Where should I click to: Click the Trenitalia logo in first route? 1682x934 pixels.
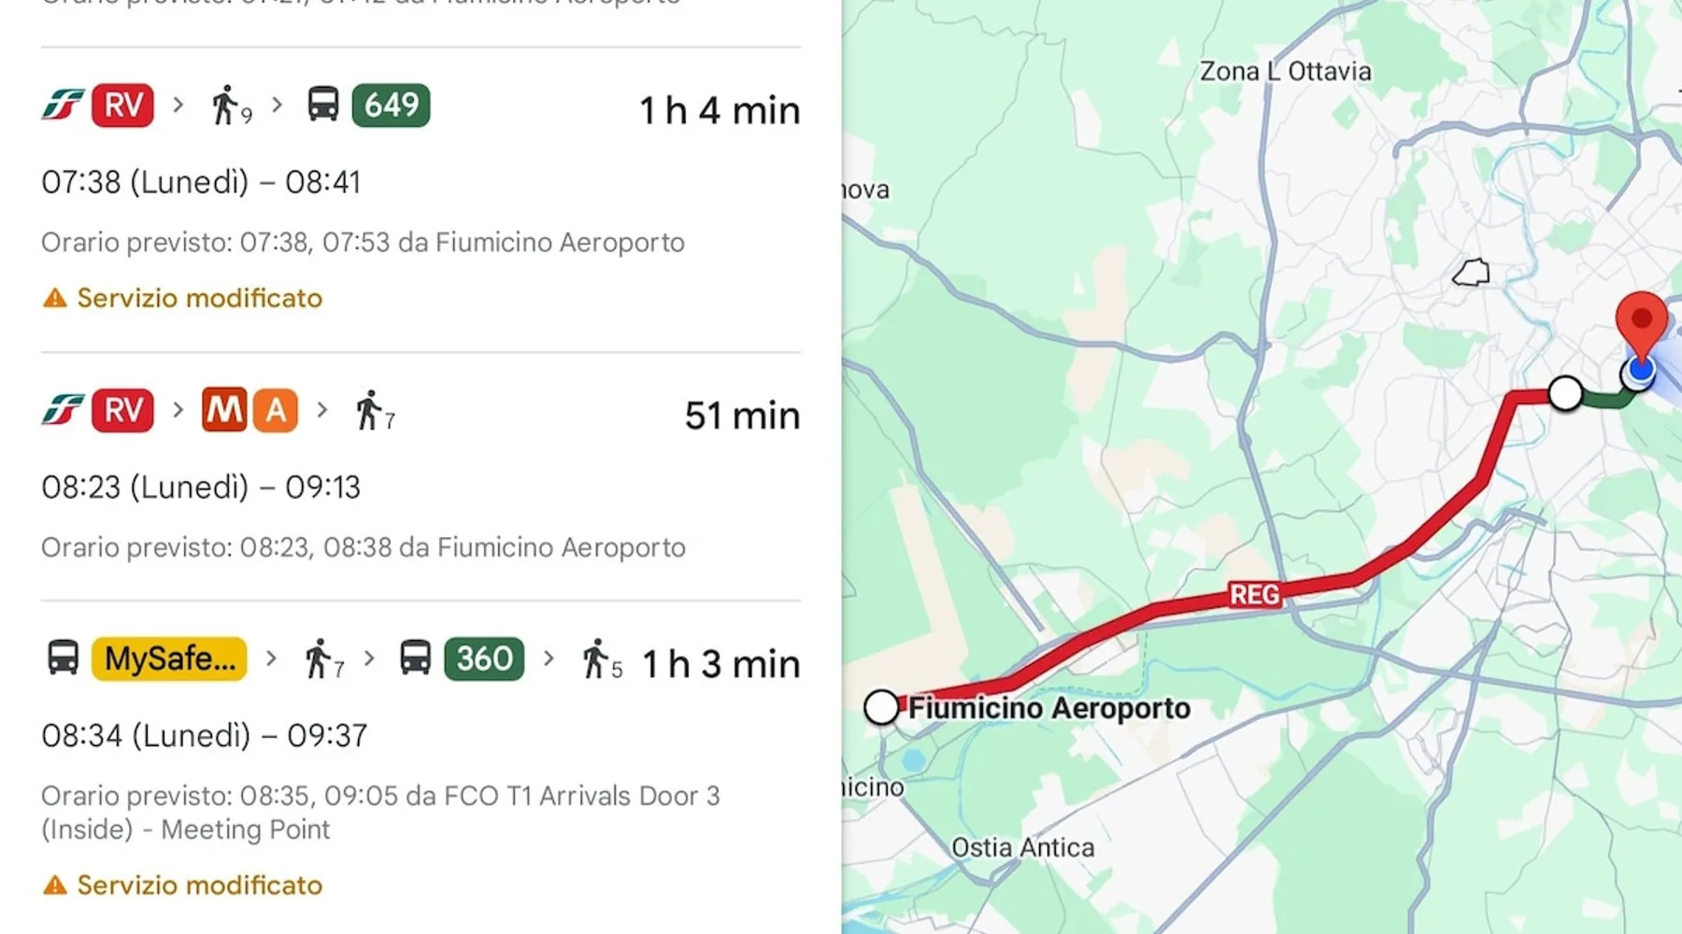pos(63,105)
